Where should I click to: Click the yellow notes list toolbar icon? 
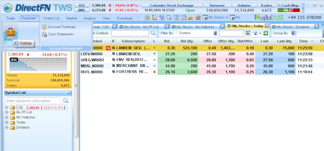pyautogui.click(x=155, y=18)
